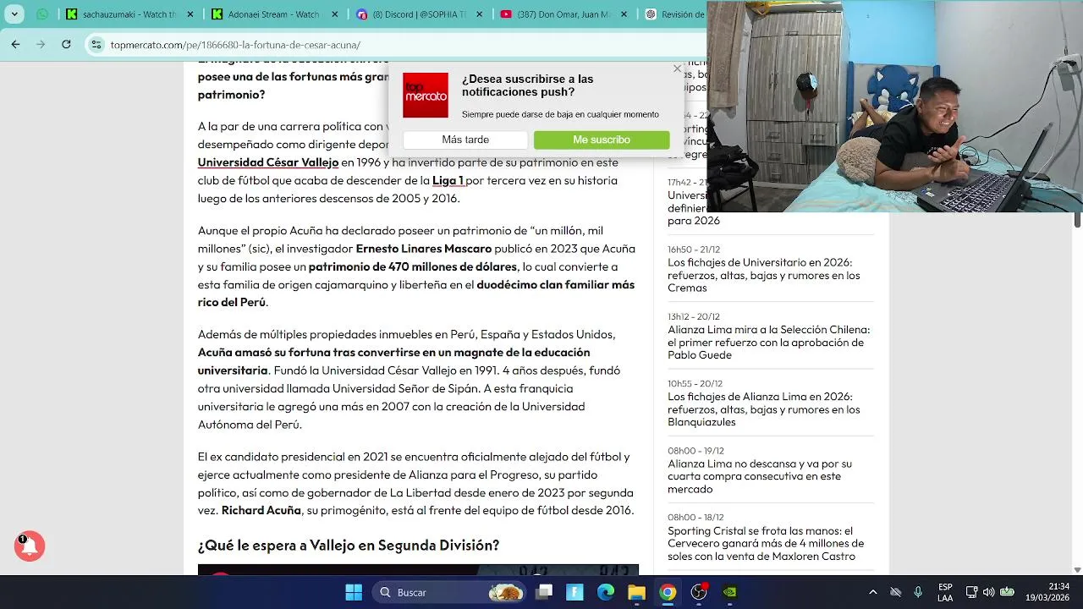Open Los fichajes de Universitario en 2026 article
The height and width of the screenshot is (609, 1083).
[764, 275]
